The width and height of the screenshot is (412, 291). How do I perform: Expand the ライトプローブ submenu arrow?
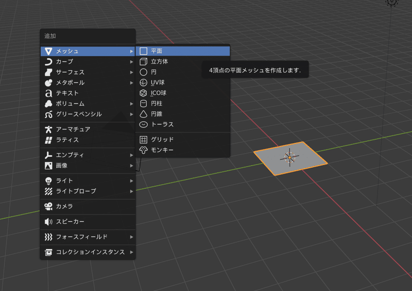131,191
